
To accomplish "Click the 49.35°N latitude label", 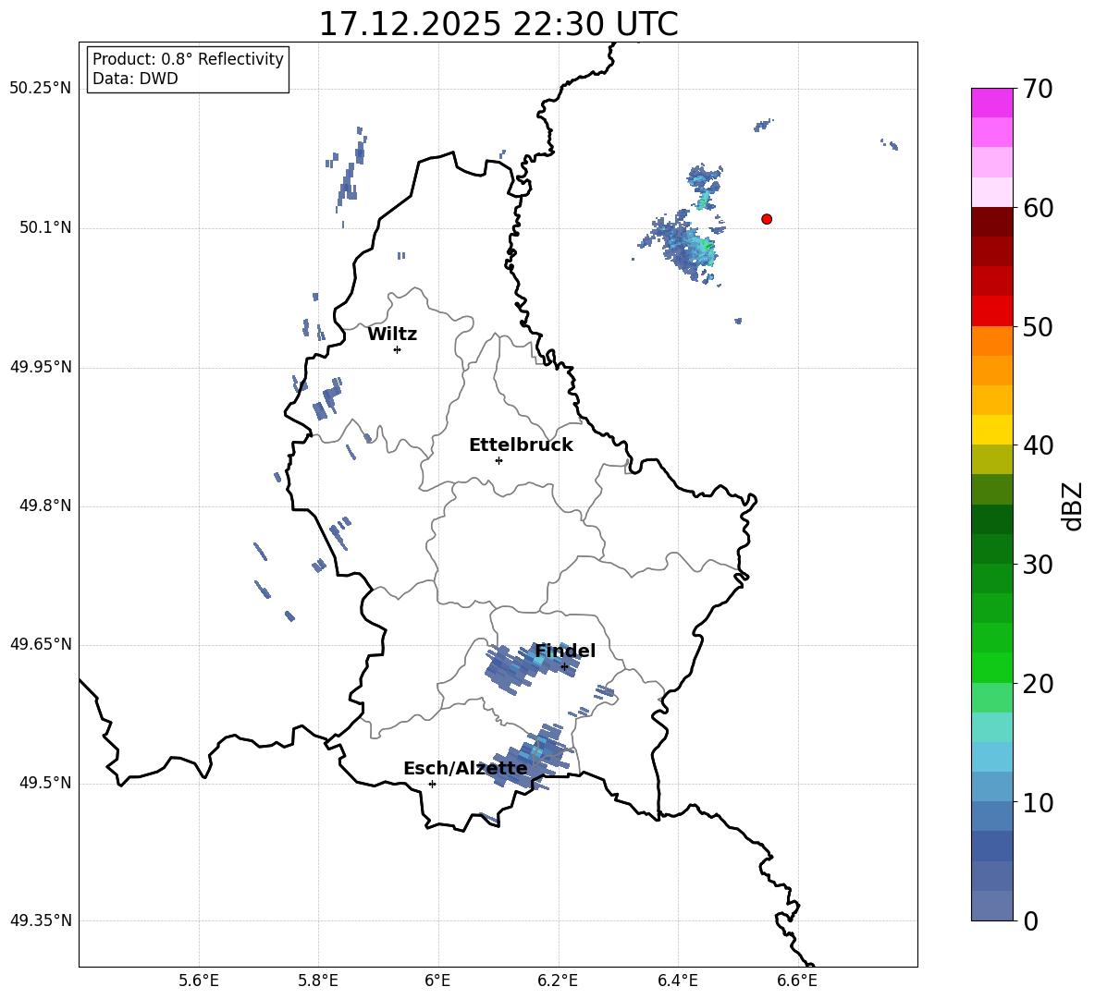I will (40, 920).
